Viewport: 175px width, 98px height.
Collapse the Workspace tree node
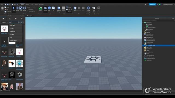143,23
